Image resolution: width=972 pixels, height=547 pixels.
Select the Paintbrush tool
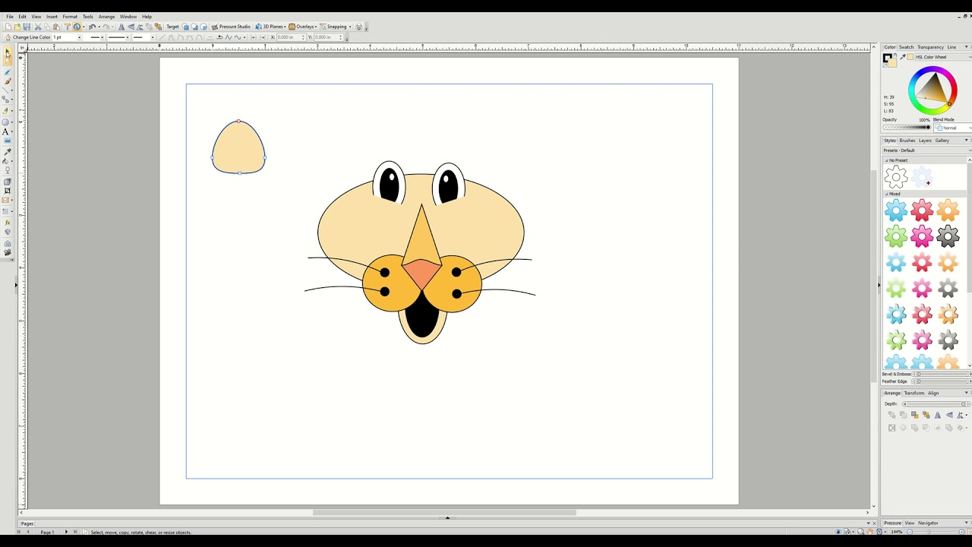(8, 81)
